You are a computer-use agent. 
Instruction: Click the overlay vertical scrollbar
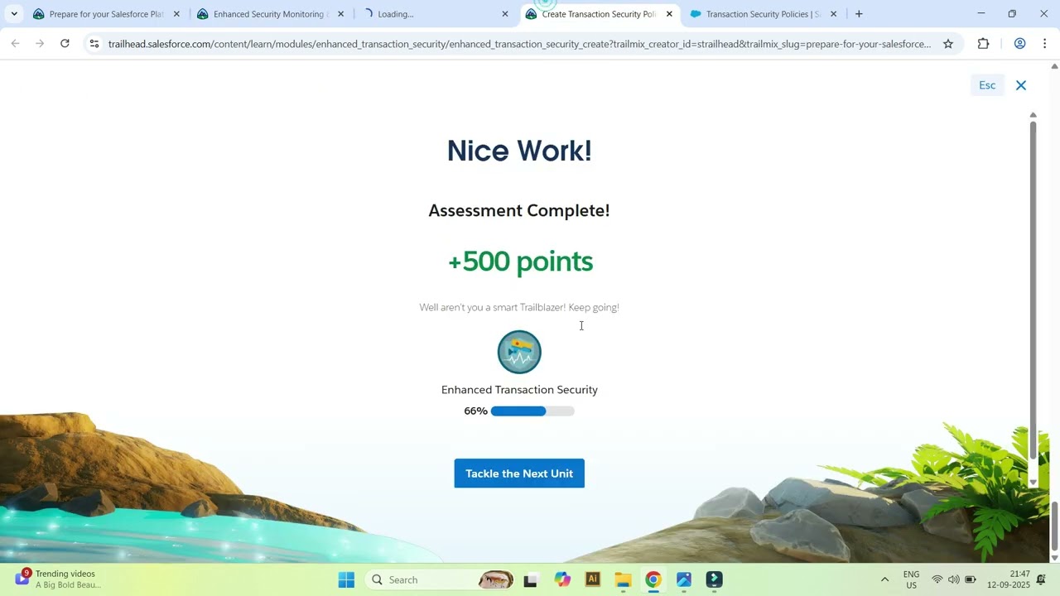pyautogui.click(x=1033, y=290)
